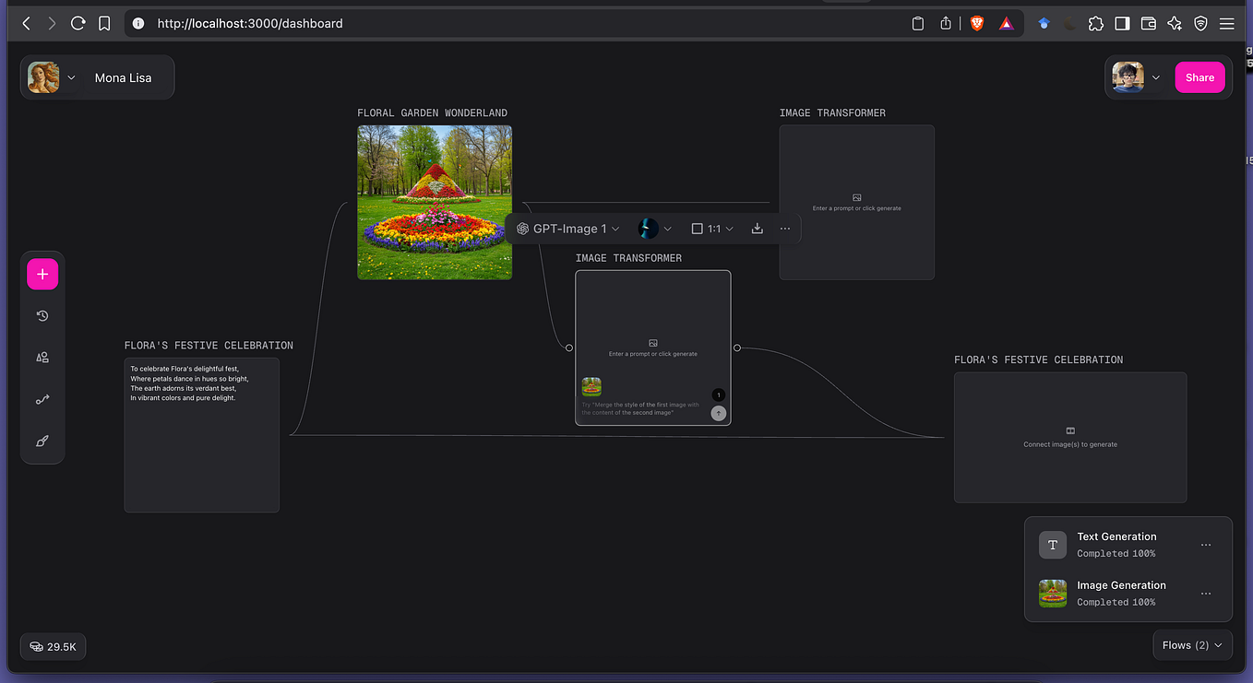
Task: Open the 1:1 aspect ratio dropdown
Action: [712, 229]
